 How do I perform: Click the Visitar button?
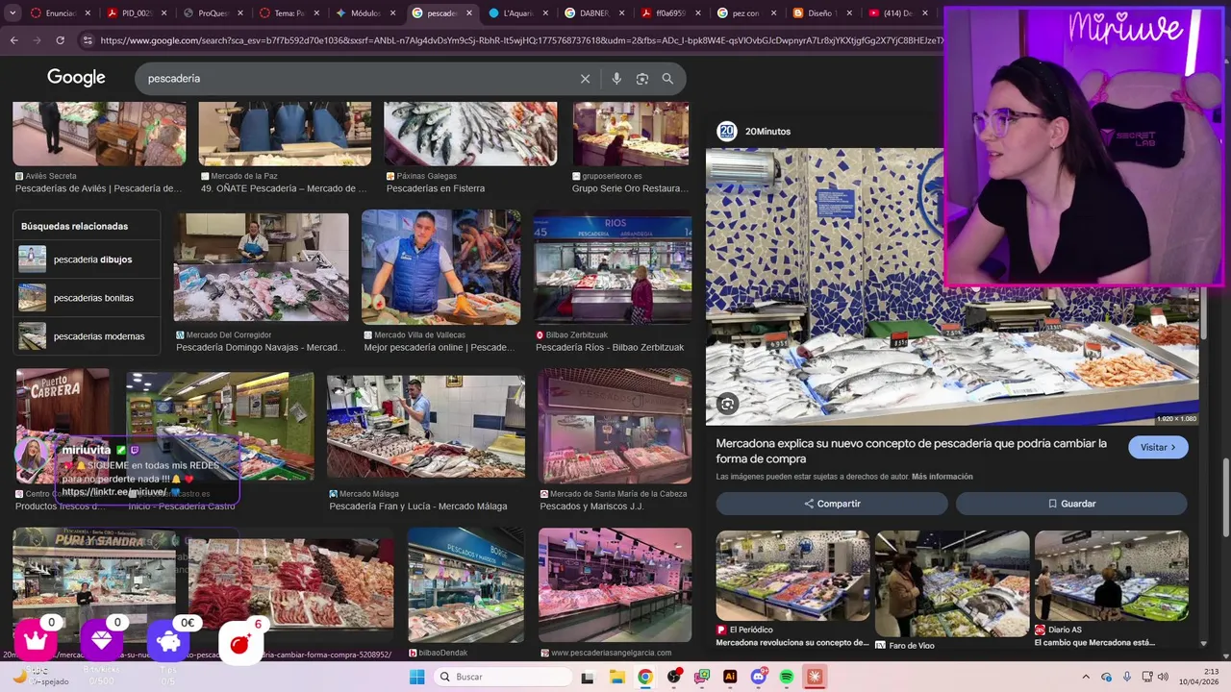click(1158, 448)
